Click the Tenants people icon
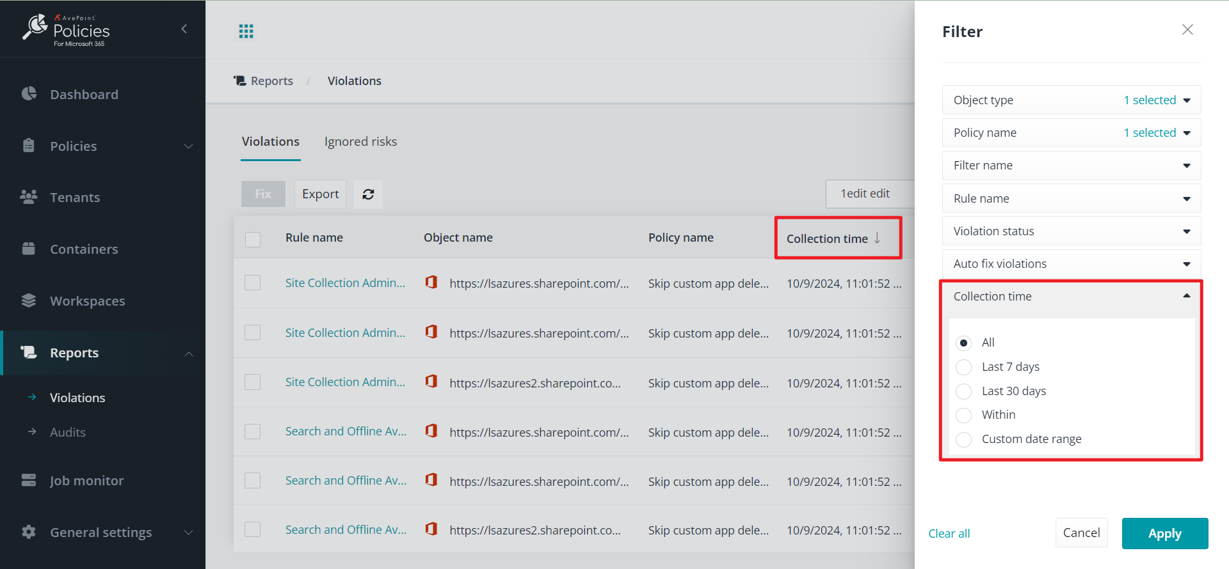 29,197
